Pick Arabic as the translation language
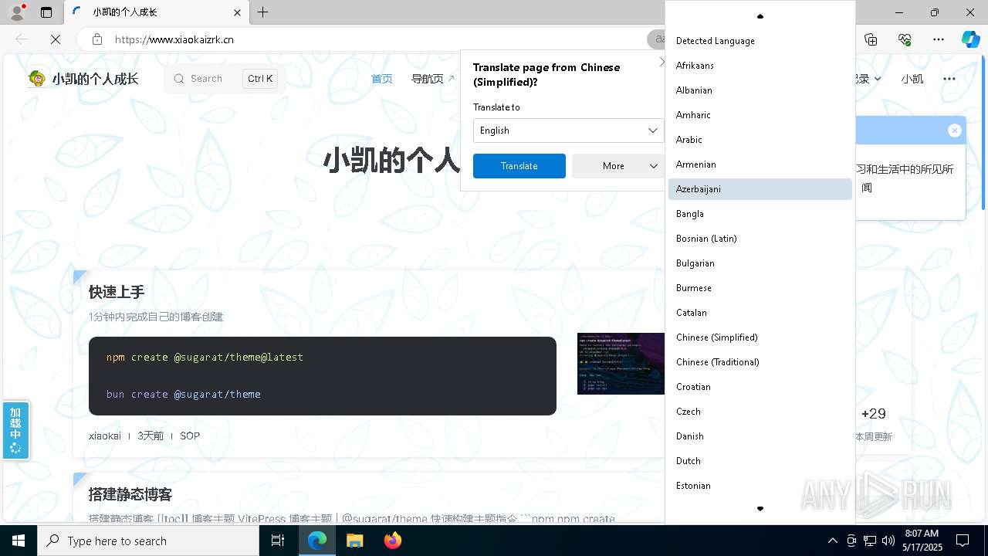This screenshot has height=556, width=988. 760,140
